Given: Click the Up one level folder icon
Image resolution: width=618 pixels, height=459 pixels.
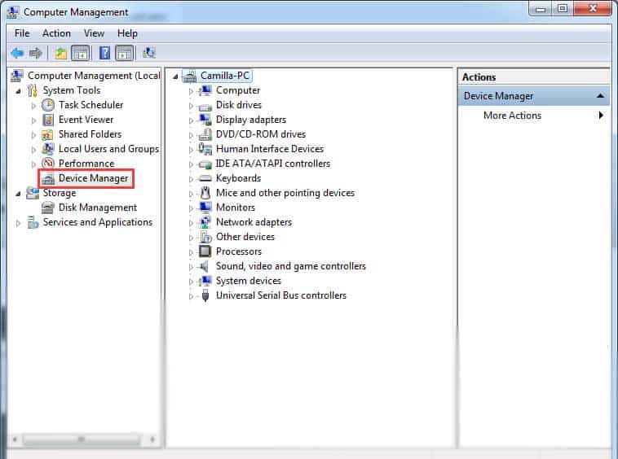Looking at the screenshot, I should [60, 53].
